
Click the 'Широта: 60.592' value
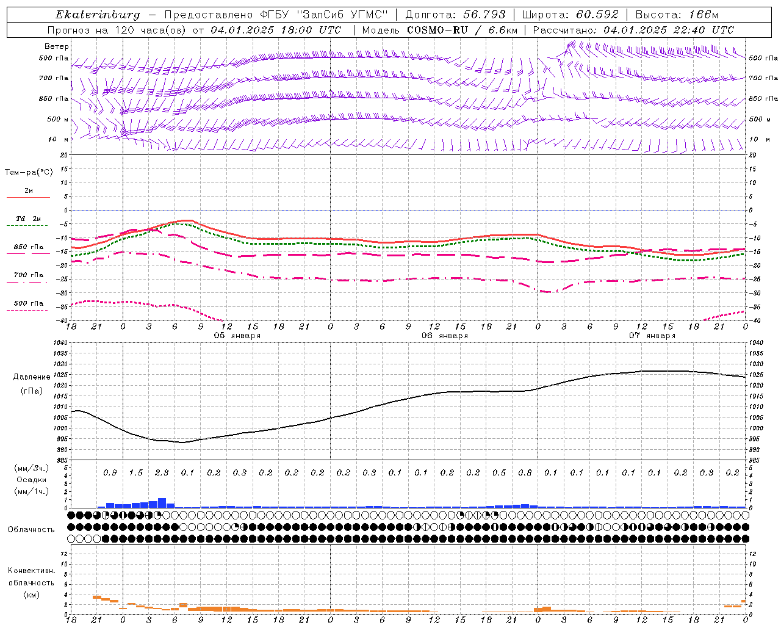570,15
